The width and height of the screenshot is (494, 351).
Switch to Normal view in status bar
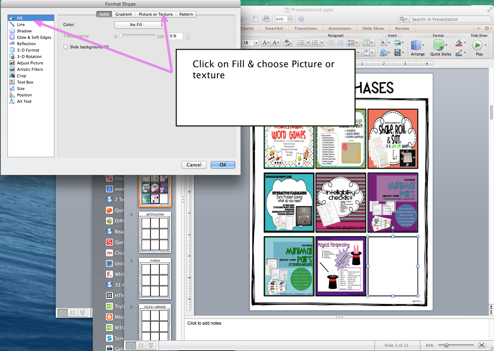(131, 345)
